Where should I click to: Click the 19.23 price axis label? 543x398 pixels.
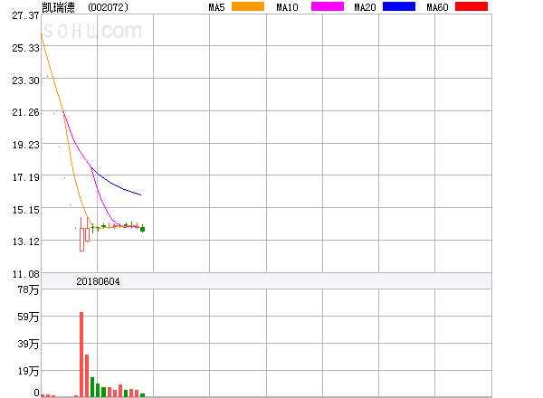point(25,145)
